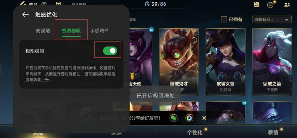Open the friends icon at top right
The height and width of the screenshot is (138, 297).
click(287, 5)
